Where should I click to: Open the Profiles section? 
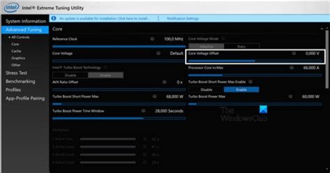pos(13,90)
